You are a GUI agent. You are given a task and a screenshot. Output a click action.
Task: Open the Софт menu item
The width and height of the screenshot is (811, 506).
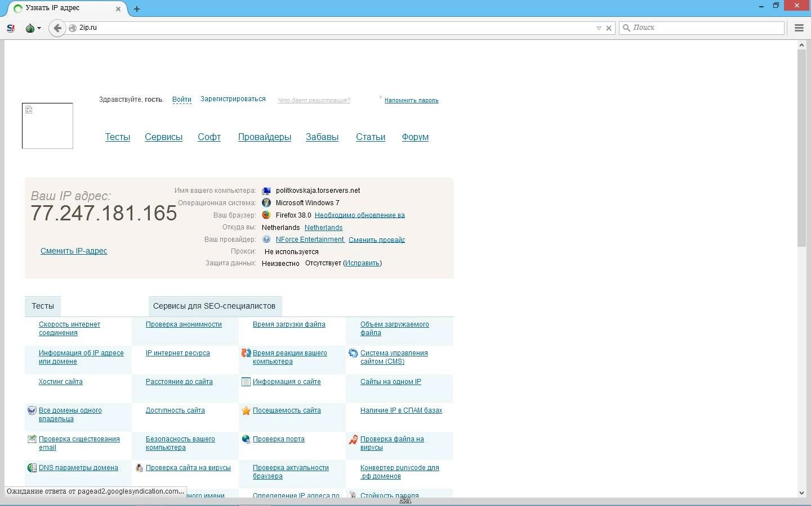click(x=209, y=137)
